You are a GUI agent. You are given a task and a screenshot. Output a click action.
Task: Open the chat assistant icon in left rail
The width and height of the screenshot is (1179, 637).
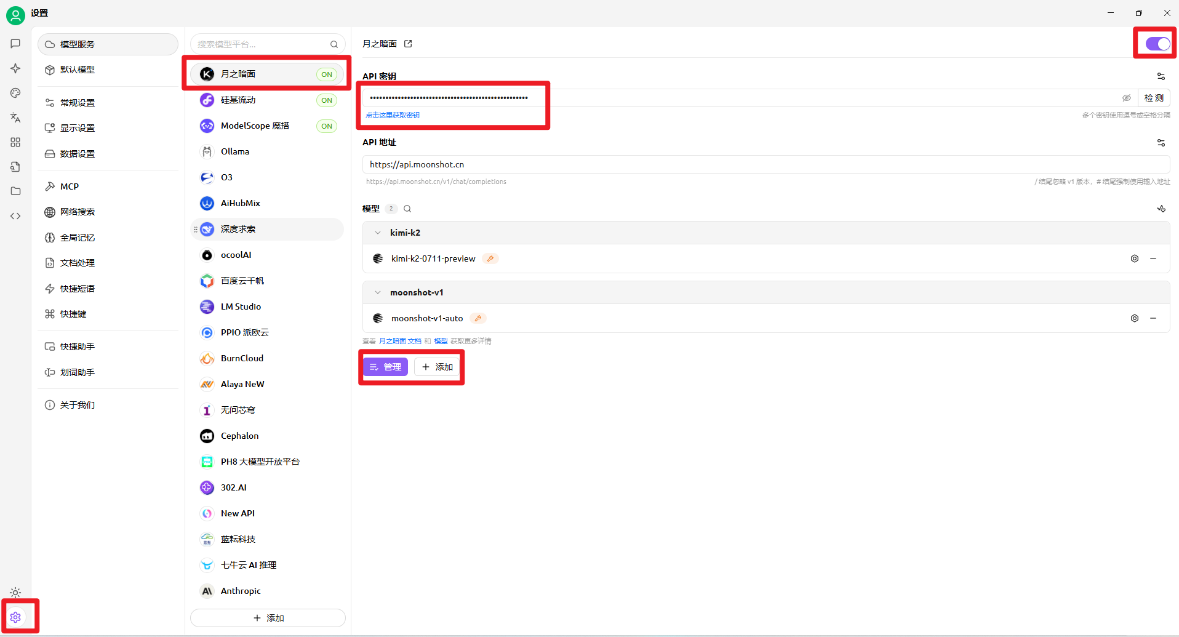[15, 44]
